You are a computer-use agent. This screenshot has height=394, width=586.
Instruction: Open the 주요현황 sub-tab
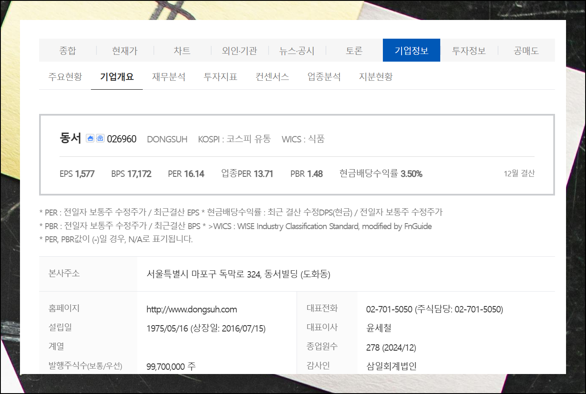[65, 77]
